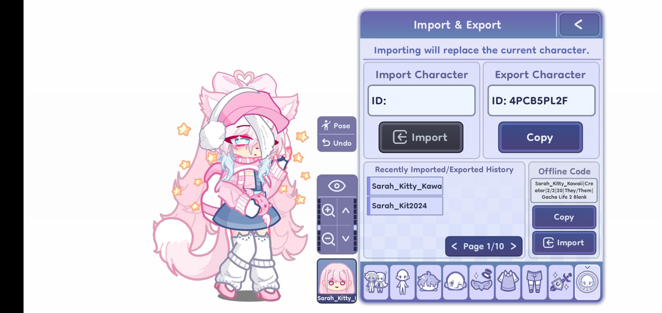Open the profile tab icon

tap(588, 282)
